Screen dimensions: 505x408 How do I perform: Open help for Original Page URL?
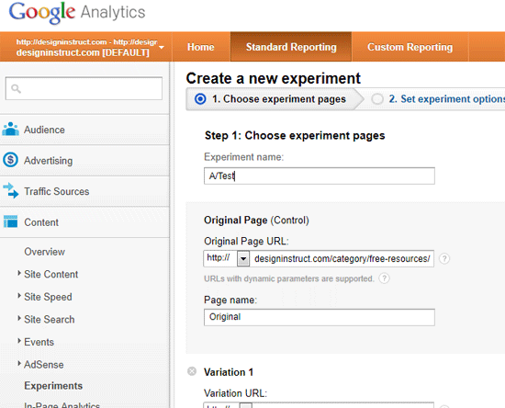pos(444,258)
